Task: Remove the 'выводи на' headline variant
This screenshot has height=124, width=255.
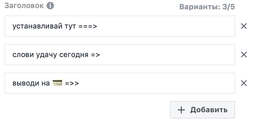Action: tap(244, 83)
